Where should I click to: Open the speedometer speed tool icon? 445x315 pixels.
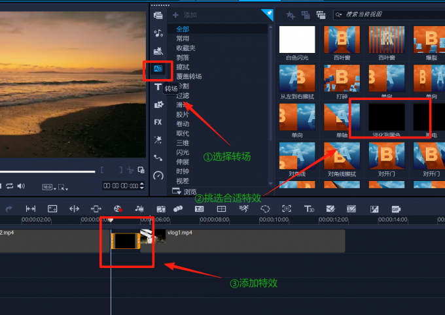(158, 175)
